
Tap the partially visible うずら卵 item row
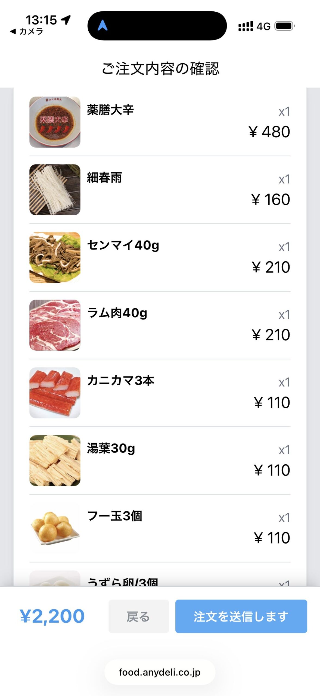pyautogui.click(x=160, y=580)
